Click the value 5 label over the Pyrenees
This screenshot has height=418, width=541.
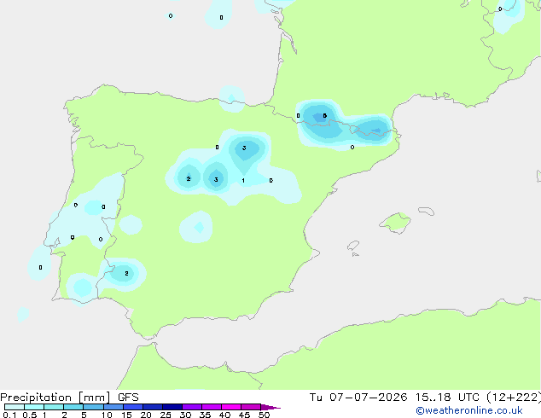[324, 115]
